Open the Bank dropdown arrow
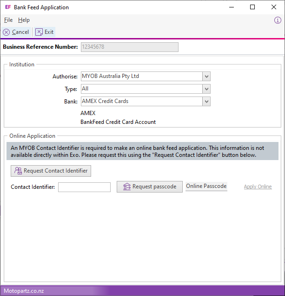This screenshot has width=285, height=296. [x=206, y=102]
